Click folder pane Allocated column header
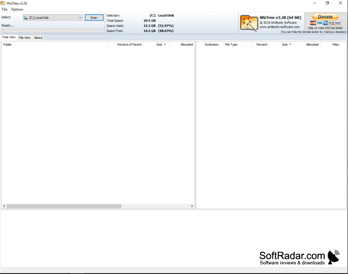The width and height of the screenshot is (348, 274). tap(182, 45)
